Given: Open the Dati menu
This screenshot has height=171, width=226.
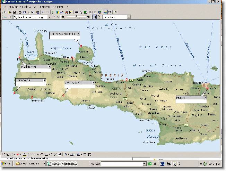Looking at the screenshot, I should click(x=35, y=7).
